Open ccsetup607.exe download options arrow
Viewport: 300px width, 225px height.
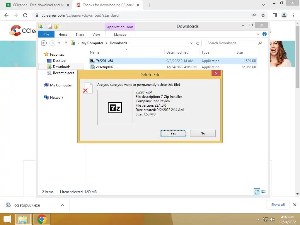point(62,205)
